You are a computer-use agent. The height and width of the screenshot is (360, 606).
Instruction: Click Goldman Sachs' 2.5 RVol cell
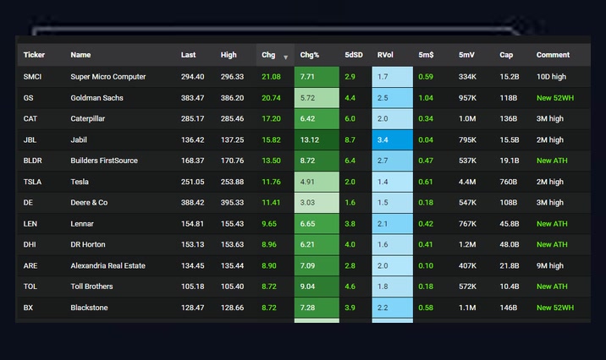tap(392, 98)
